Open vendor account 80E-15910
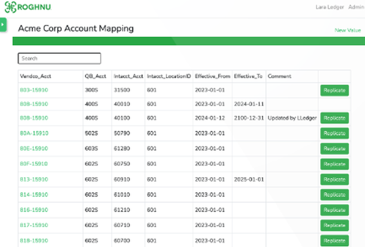The width and height of the screenshot is (365, 247). point(34,149)
